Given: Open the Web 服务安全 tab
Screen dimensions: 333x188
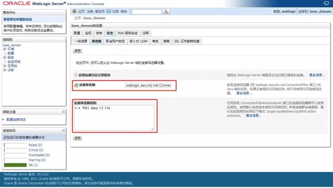Looking at the screenshot, I should pyautogui.click(x=128, y=33).
